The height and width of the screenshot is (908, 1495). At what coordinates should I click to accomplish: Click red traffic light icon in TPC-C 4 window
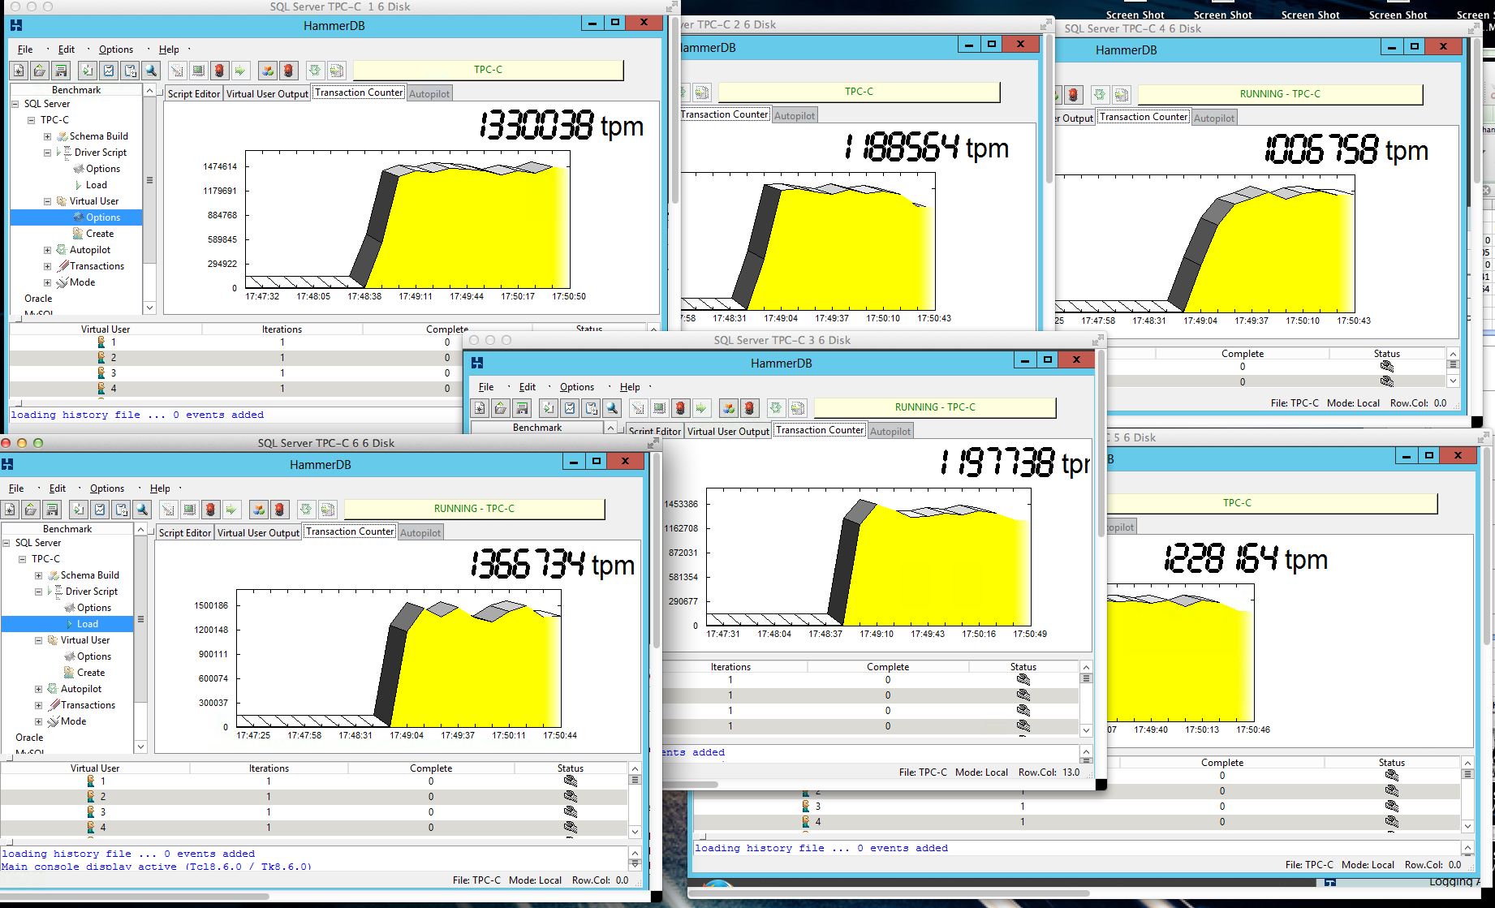coord(1074,95)
